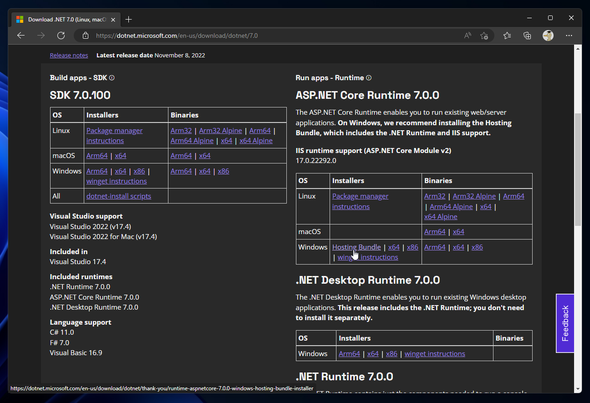Click the vertical page scrollbar thumb
590x403 pixels.
click(x=578, y=168)
